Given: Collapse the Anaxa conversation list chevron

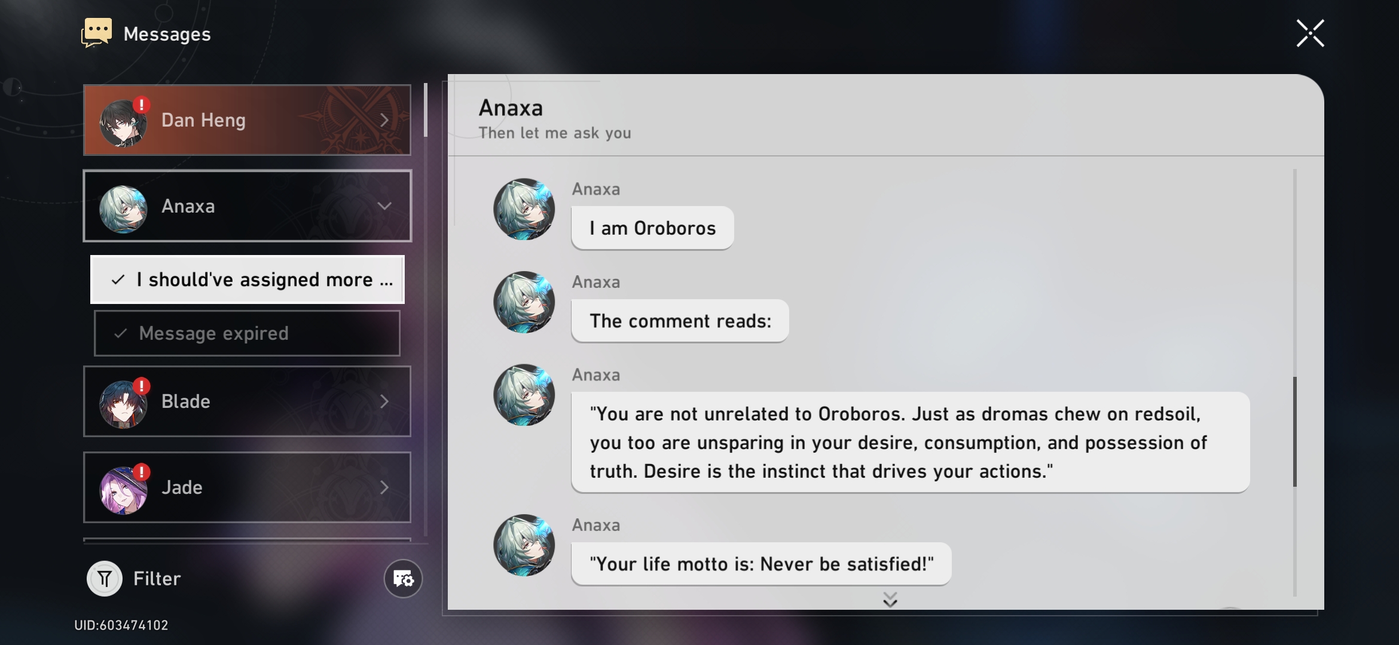Looking at the screenshot, I should [384, 206].
